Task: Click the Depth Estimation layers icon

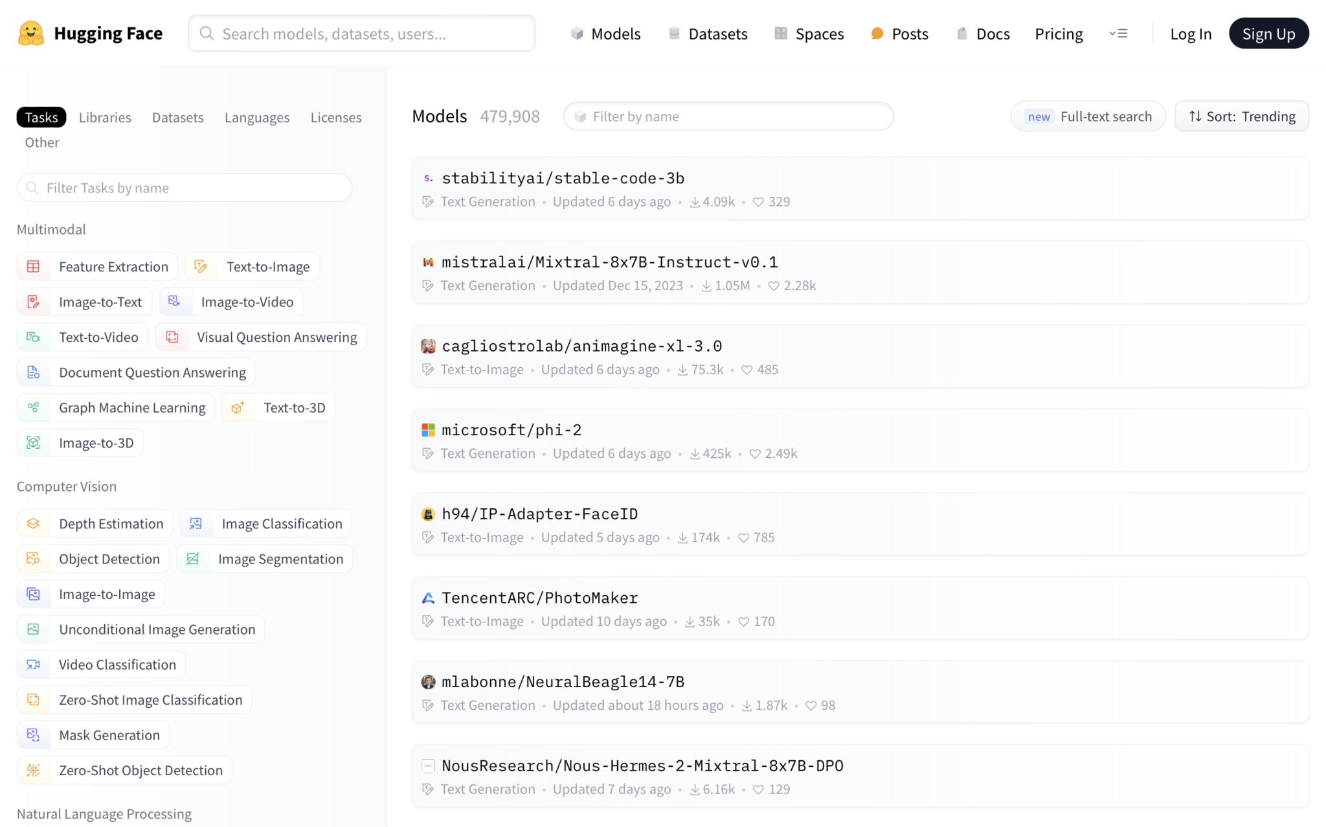Action: tap(34, 524)
